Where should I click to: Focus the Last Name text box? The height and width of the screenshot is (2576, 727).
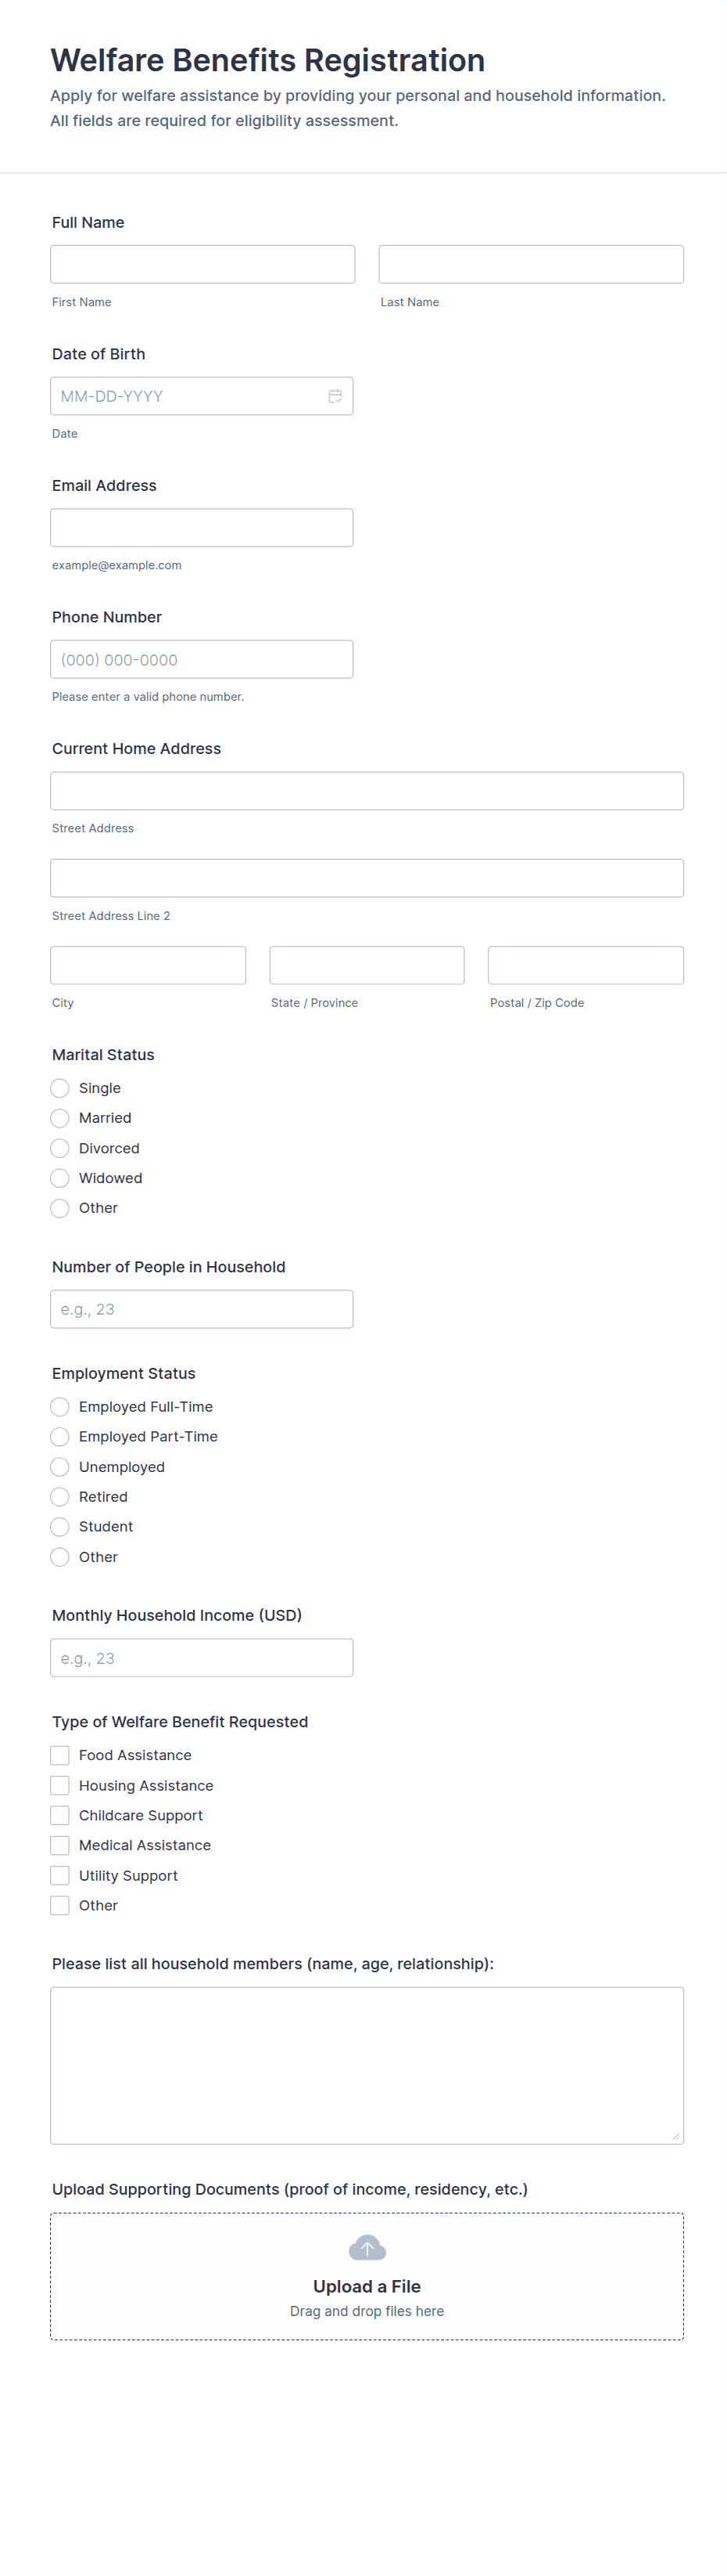(x=532, y=264)
